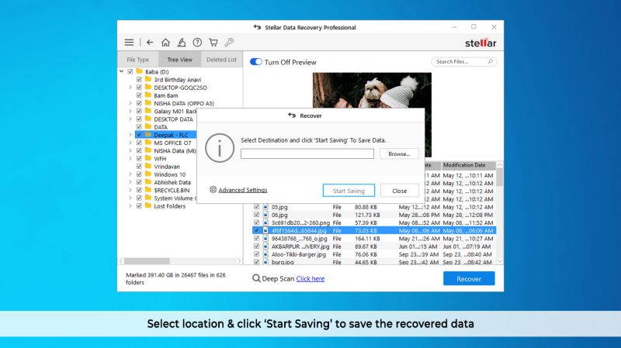Click the Deep Scan magnifier icon
Viewport: 621px width, 348px height.
[256, 278]
